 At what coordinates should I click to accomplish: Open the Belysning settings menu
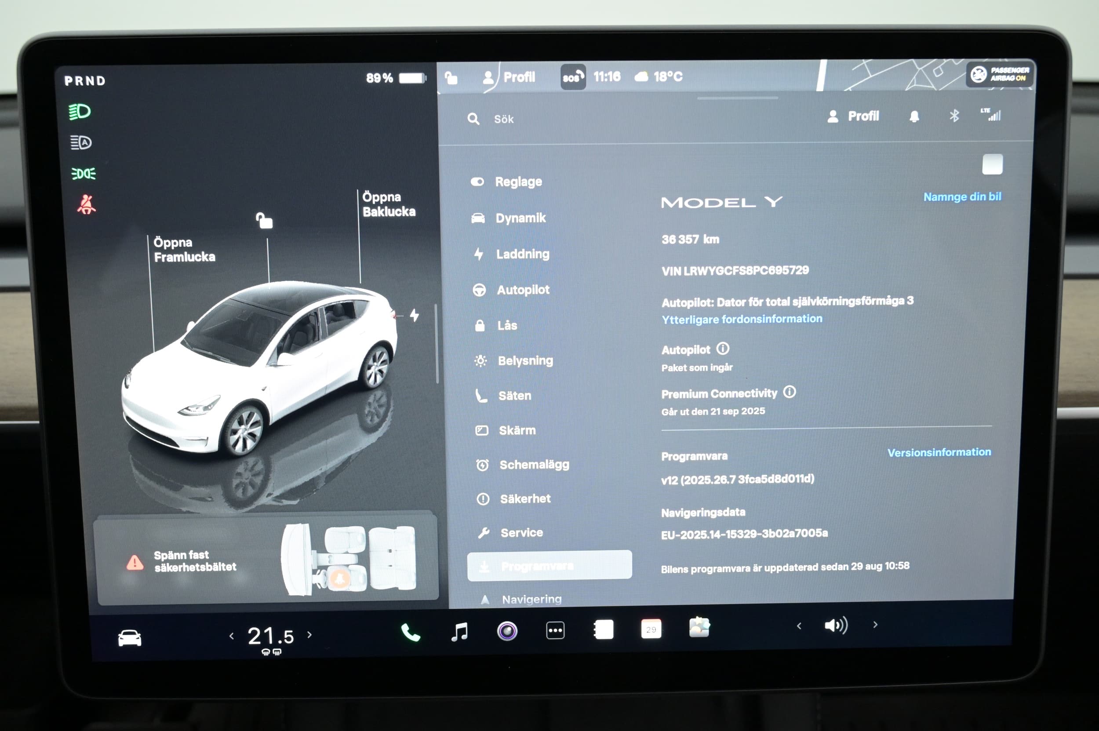pos(513,361)
